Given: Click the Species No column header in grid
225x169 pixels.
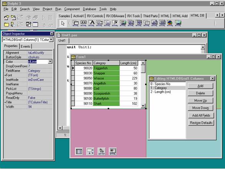Looking at the screenshot, I should (x=84, y=63).
